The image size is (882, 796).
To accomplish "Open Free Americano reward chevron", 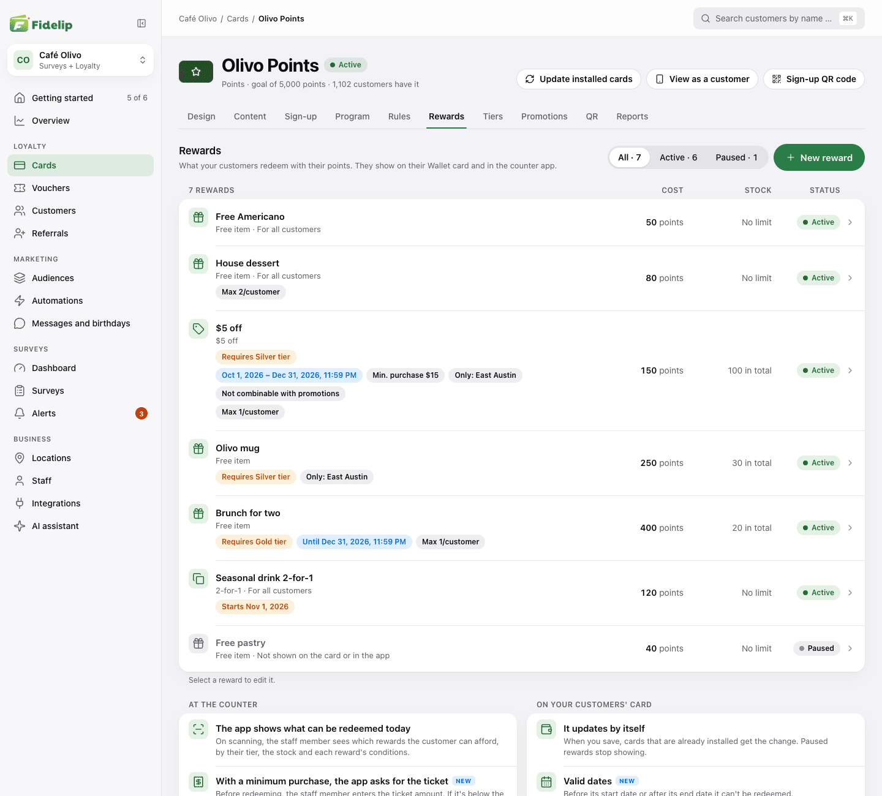I will tap(850, 222).
